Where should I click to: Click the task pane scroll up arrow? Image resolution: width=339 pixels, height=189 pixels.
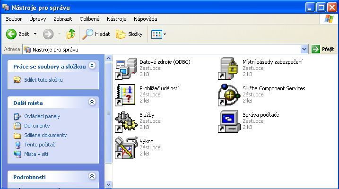108,58
